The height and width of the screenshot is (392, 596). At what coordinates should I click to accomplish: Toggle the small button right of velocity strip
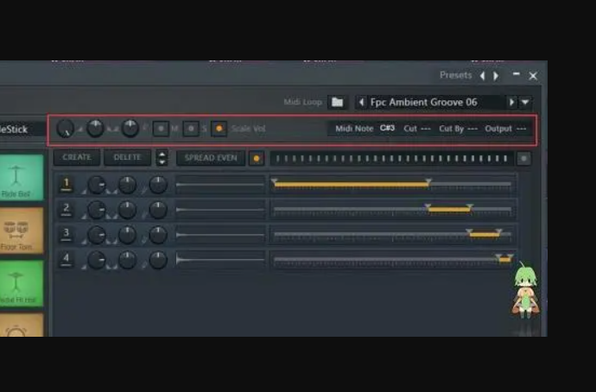point(523,158)
